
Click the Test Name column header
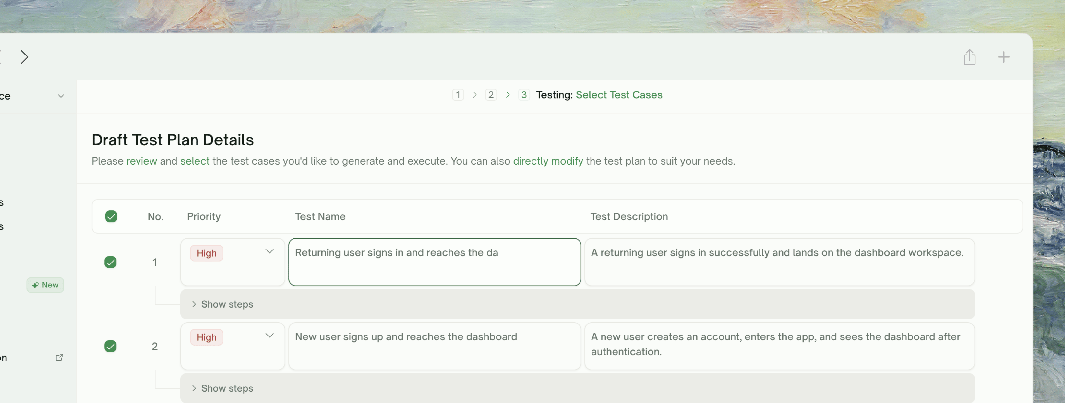click(x=320, y=216)
